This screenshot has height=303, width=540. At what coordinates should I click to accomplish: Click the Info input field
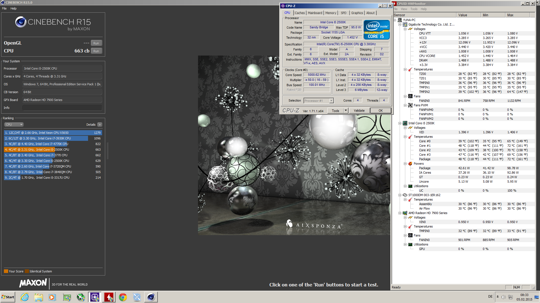(x=62, y=108)
